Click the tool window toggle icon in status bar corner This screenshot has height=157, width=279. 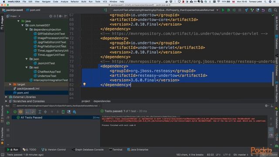pyautogui.click(x=3, y=155)
